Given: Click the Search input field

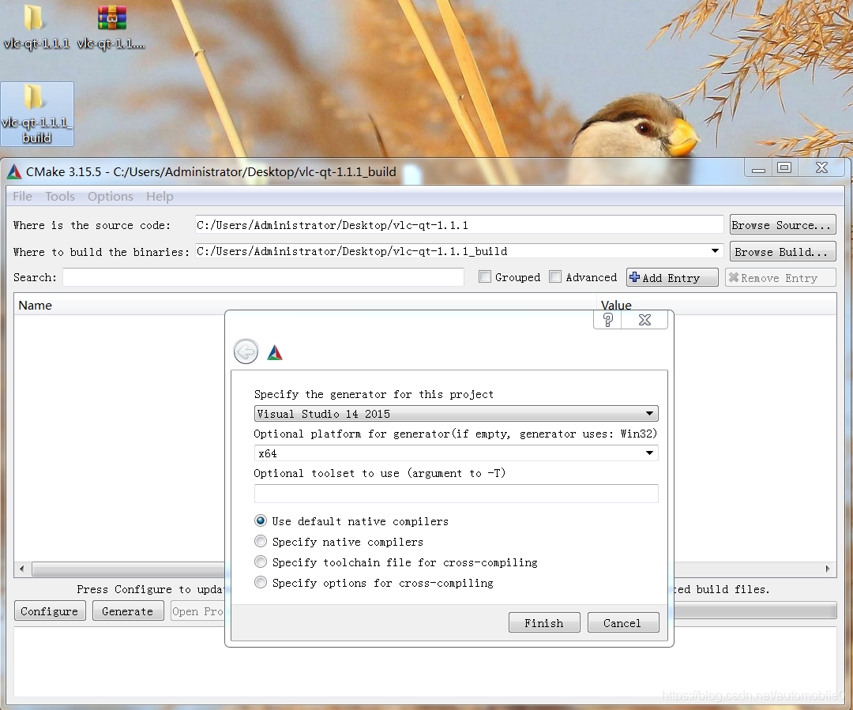Looking at the screenshot, I should tap(263, 277).
